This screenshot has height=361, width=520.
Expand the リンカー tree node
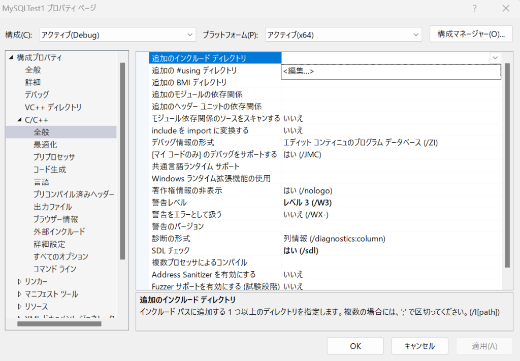point(20,281)
